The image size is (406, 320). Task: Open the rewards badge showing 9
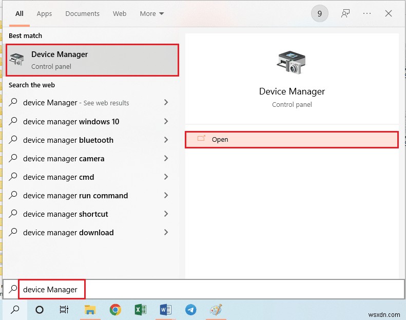[320, 13]
